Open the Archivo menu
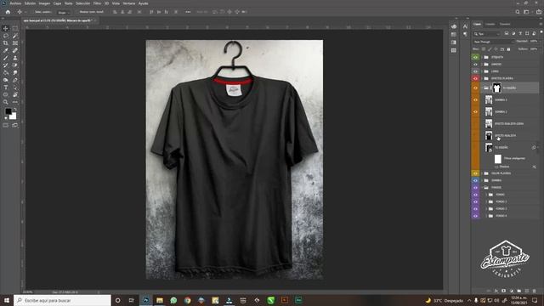The width and height of the screenshot is (544, 306). click(x=15, y=3)
